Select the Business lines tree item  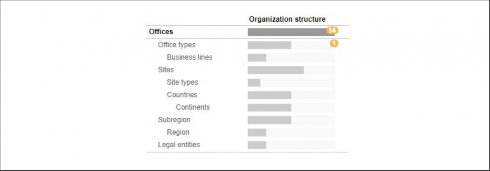click(189, 57)
